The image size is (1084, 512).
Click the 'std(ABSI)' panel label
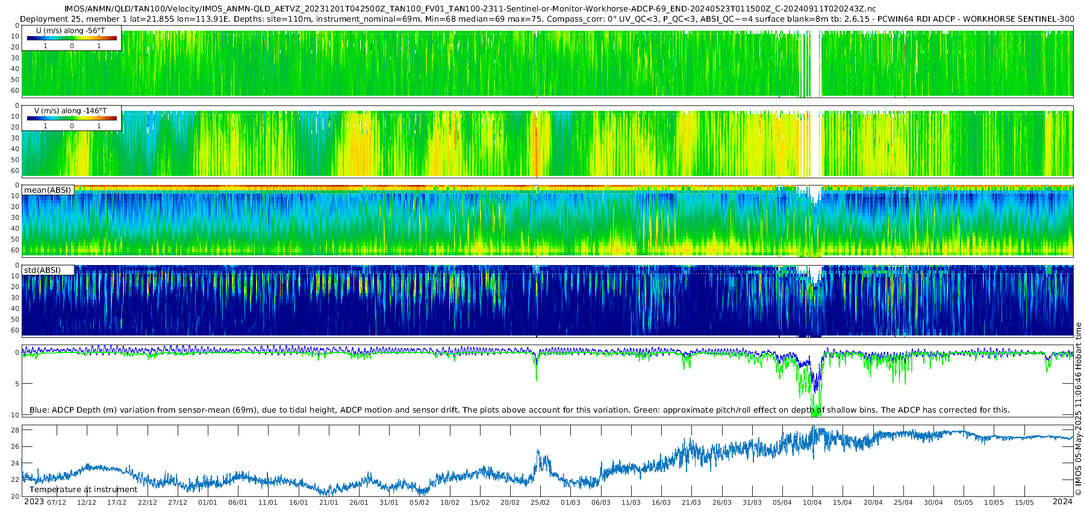click(42, 270)
